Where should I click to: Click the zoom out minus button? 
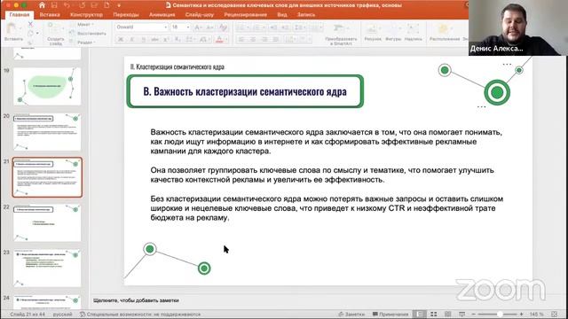click(473, 314)
